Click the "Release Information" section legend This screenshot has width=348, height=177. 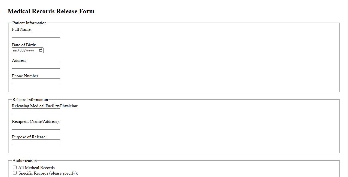tap(30, 100)
